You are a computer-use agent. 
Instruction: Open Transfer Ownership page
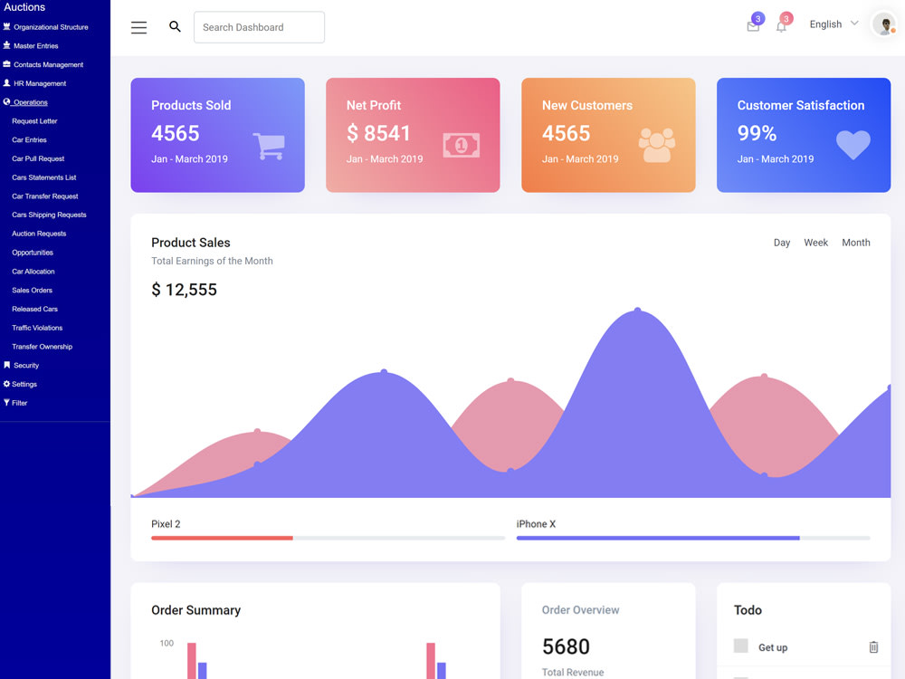[x=43, y=347]
